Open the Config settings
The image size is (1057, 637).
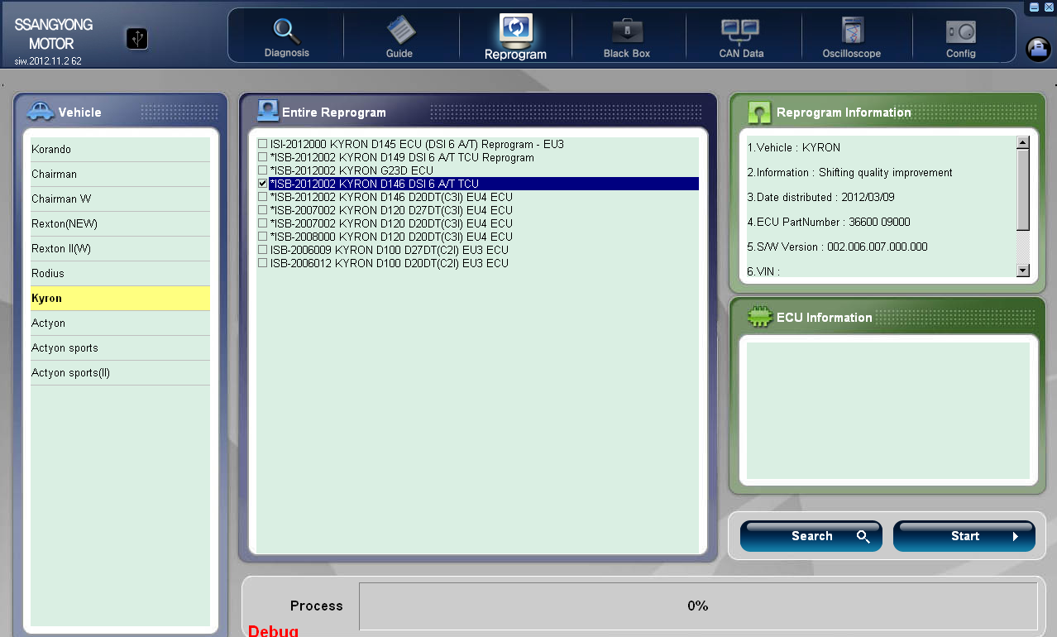click(961, 38)
